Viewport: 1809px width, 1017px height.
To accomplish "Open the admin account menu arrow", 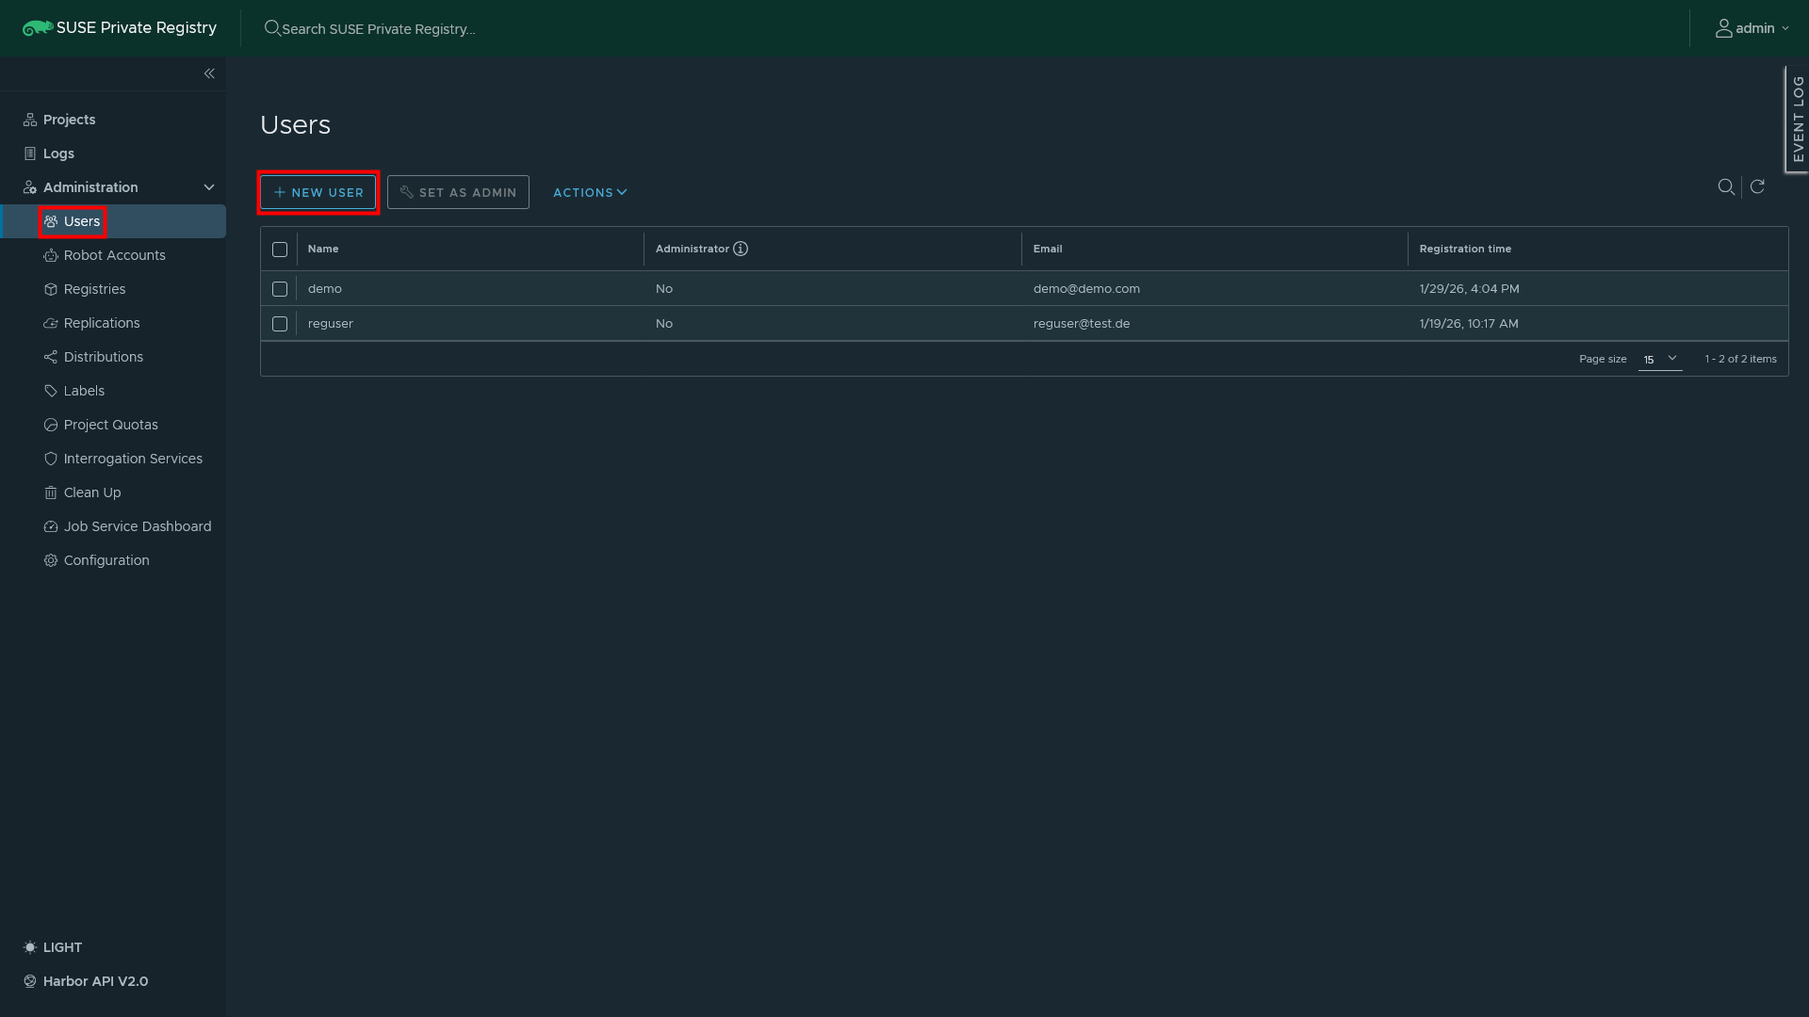I will point(1785,28).
